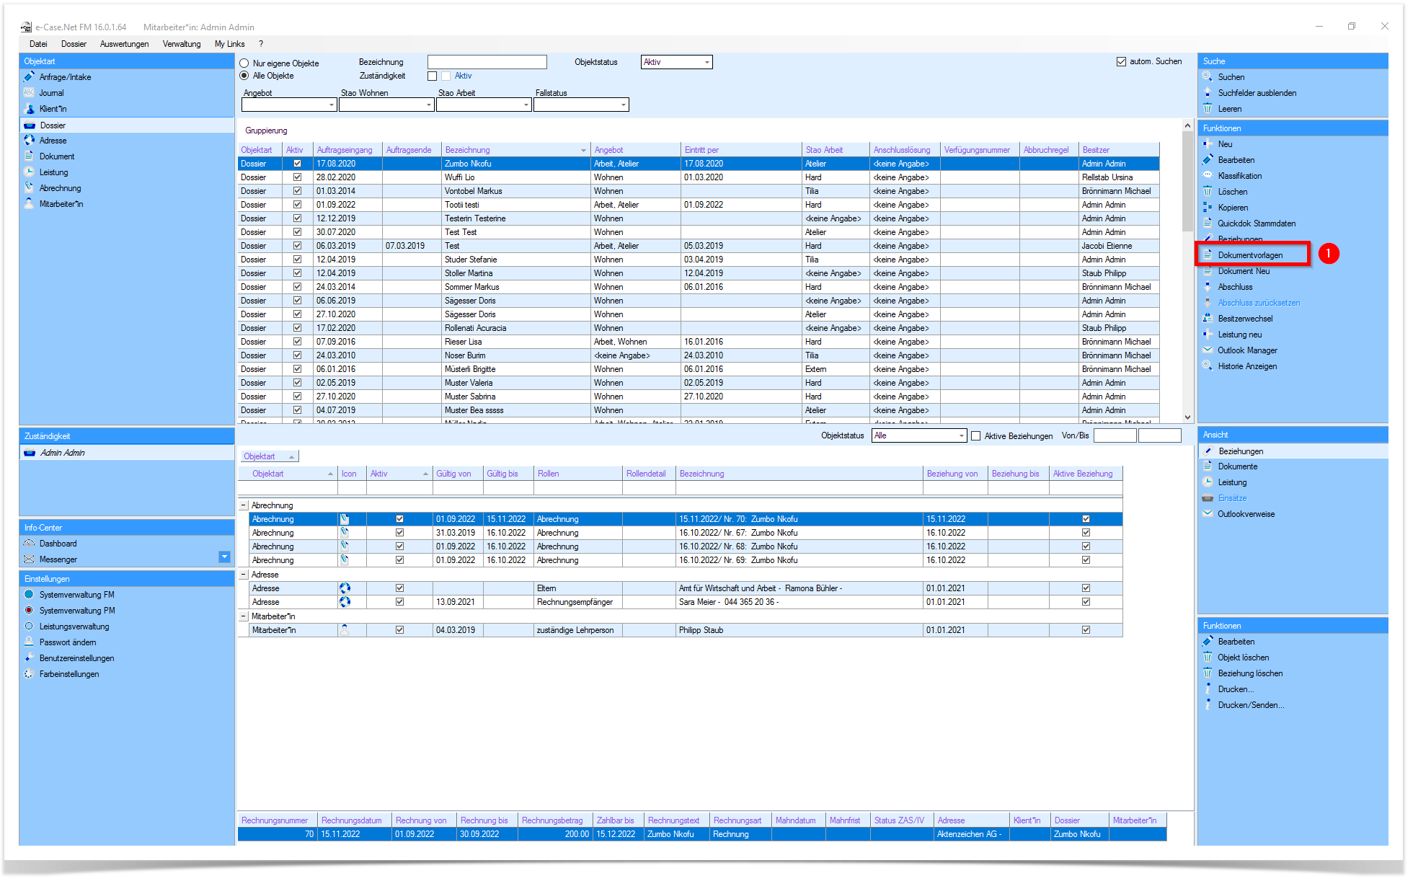The height and width of the screenshot is (881, 1413).
Task: Click the Leeren trash icon
Action: 1208,108
